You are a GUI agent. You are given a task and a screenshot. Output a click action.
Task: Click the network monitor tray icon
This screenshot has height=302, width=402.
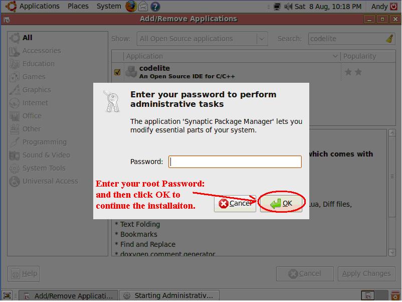tap(277, 7)
